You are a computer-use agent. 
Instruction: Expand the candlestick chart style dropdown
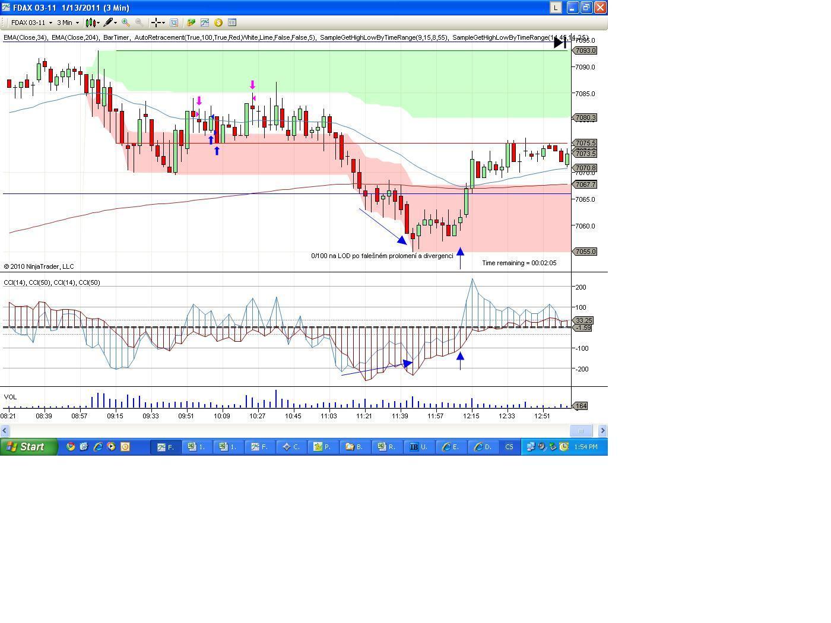point(98,23)
